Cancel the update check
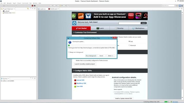This screenshot has height=103, width=184. [101, 56]
